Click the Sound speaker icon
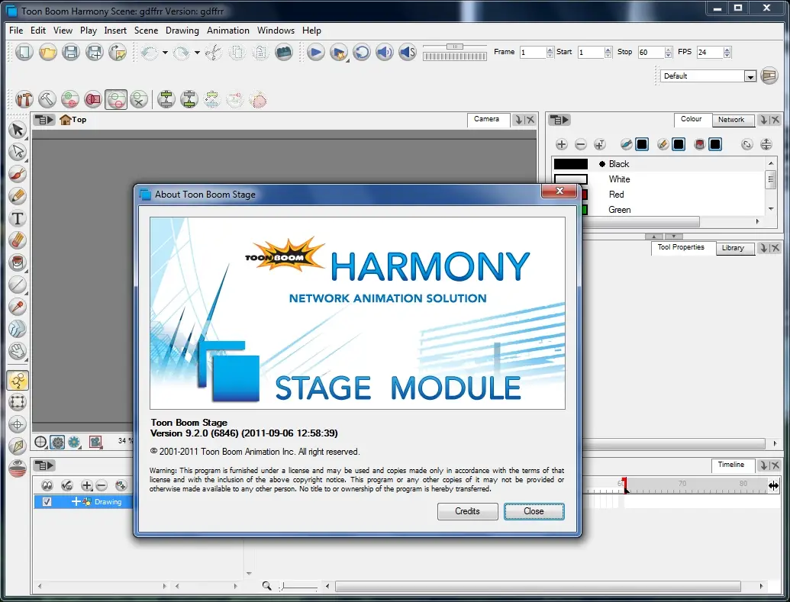 [385, 53]
